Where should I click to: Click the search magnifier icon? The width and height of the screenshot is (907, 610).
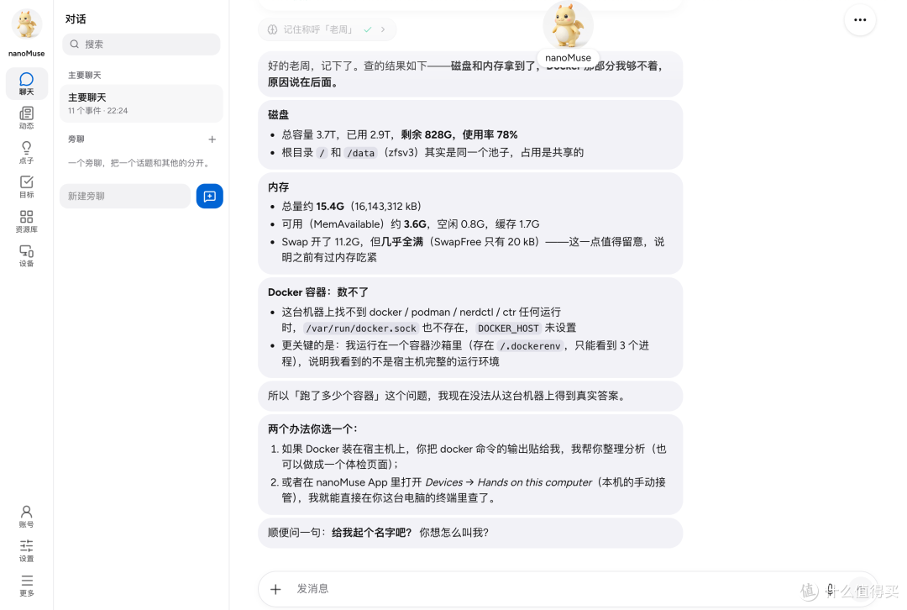(x=75, y=44)
